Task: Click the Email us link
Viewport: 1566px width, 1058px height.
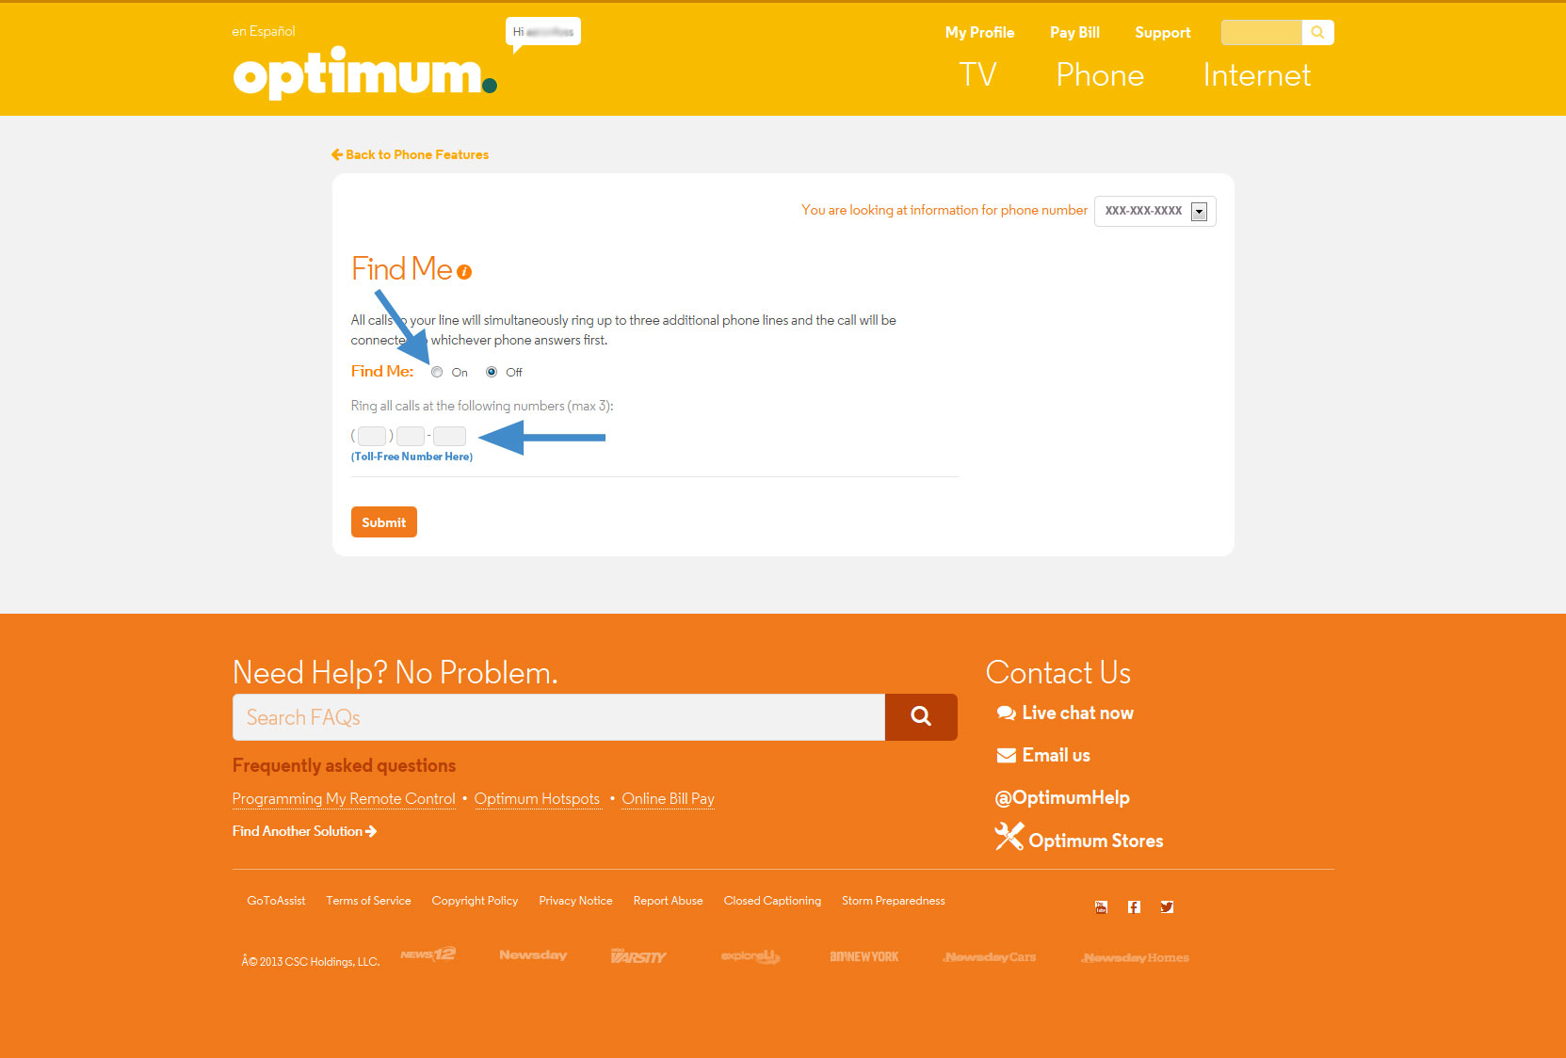Action: click(1057, 756)
